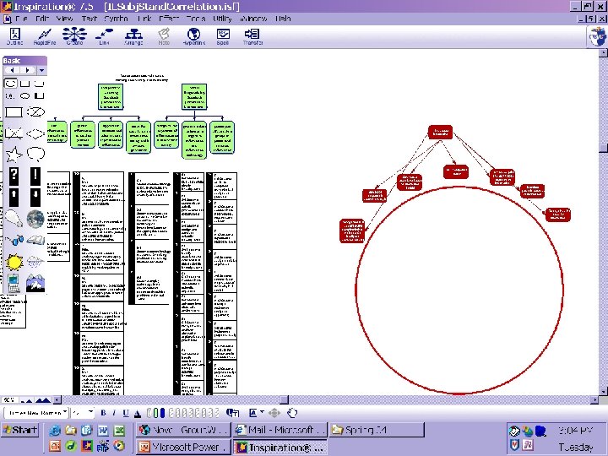
Task: Launch Excel from Quick Launch
Action: [119, 430]
